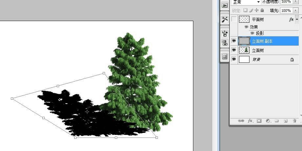Open the Clone Source stamp panel icon

tap(225, 42)
